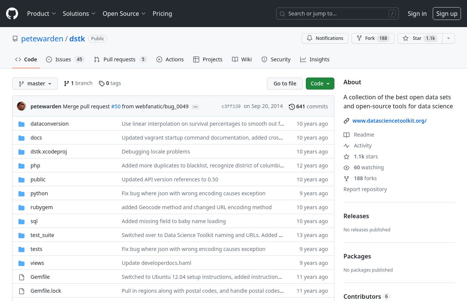
Task: Click "Debugging locale problems" commit message
Action: [x=156, y=152]
